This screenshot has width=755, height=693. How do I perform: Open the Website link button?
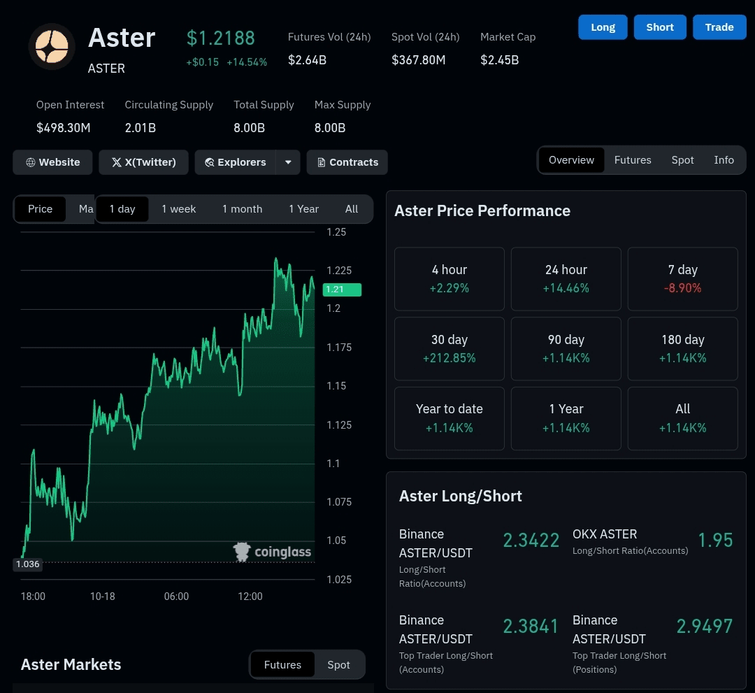(52, 162)
